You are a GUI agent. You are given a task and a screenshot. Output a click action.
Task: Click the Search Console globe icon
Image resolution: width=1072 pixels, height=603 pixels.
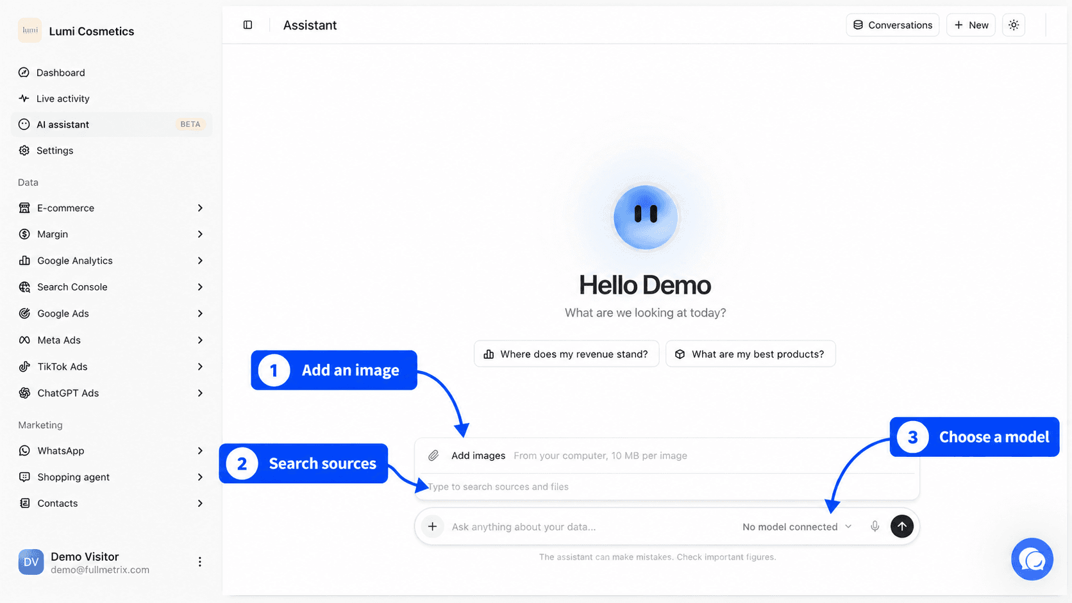point(24,287)
